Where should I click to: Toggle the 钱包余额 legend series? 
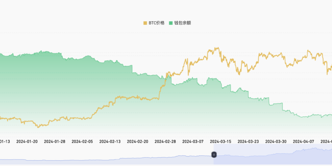[x=180, y=23]
